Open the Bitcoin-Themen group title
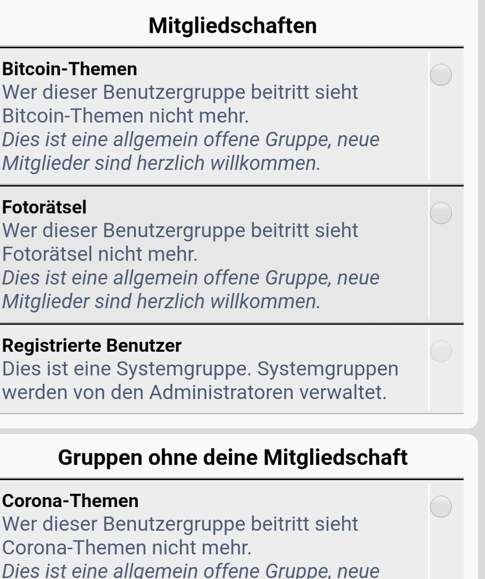Screen dimensions: 485x579 [70, 69]
